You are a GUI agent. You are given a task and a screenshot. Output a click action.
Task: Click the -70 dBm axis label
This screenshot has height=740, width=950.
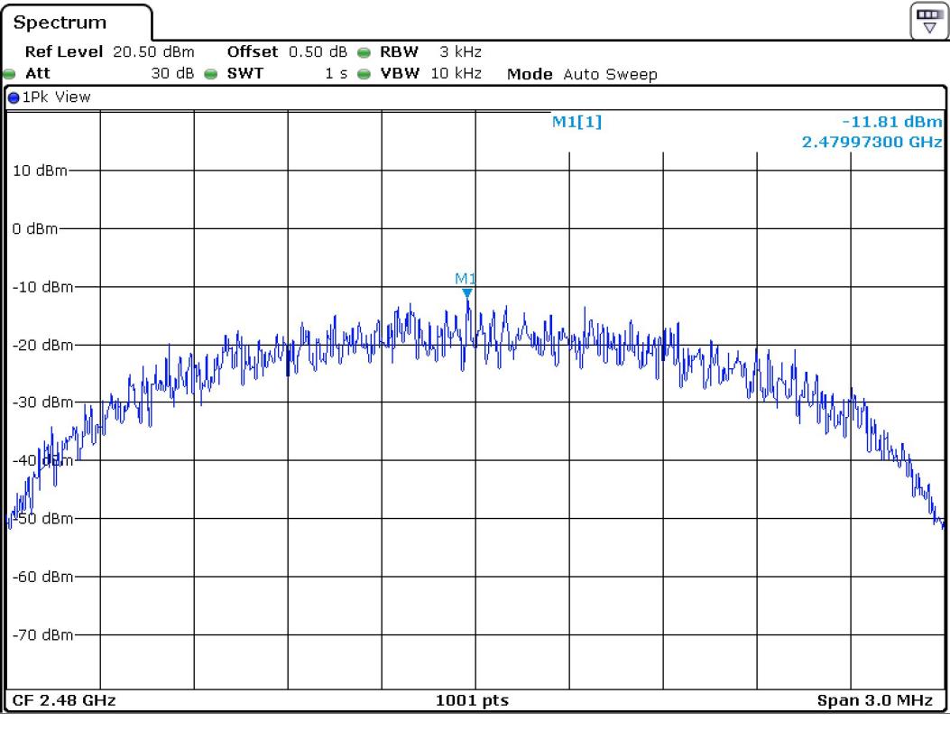click(x=42, y=635)
